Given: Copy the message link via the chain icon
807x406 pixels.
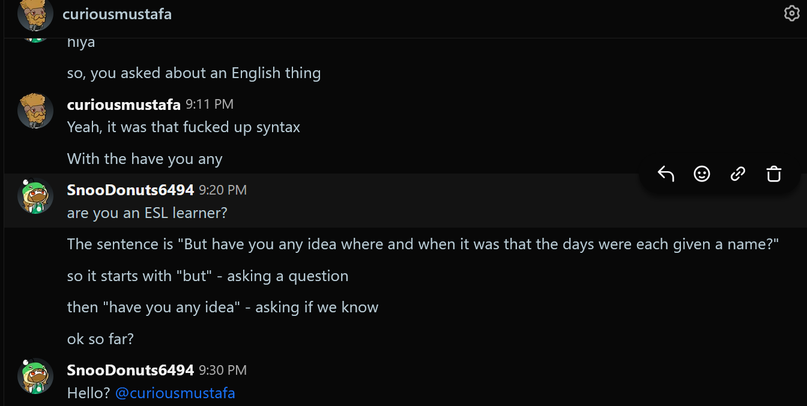Looking at the screenshot, I should pyautogui.click(x=738, y=174).
